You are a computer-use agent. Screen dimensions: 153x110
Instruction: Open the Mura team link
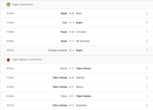point(79,13)
